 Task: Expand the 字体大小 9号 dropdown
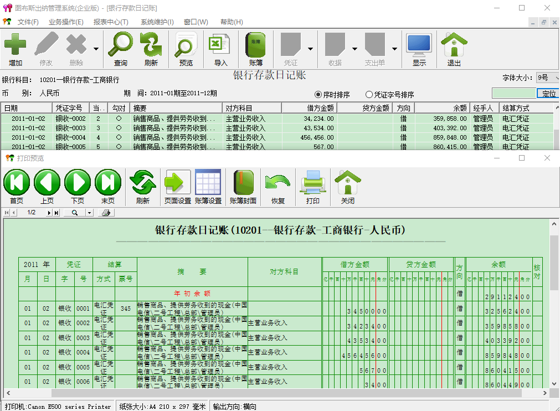pos(556,78)
